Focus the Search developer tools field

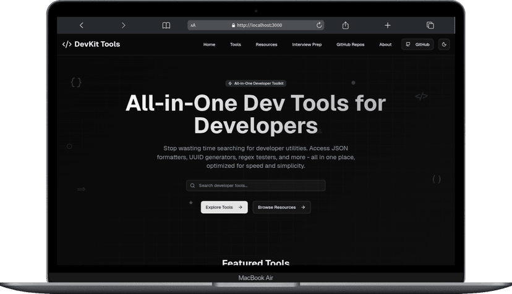[x=255, y=185]
